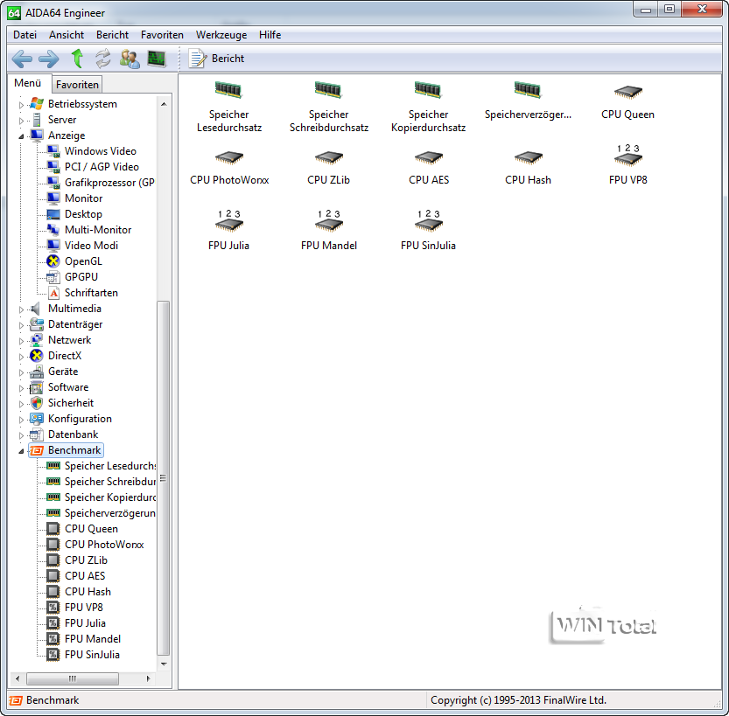Screen dimensions: 729x716
Task: Click the back navigation arrow
Action: coord(22,59)
